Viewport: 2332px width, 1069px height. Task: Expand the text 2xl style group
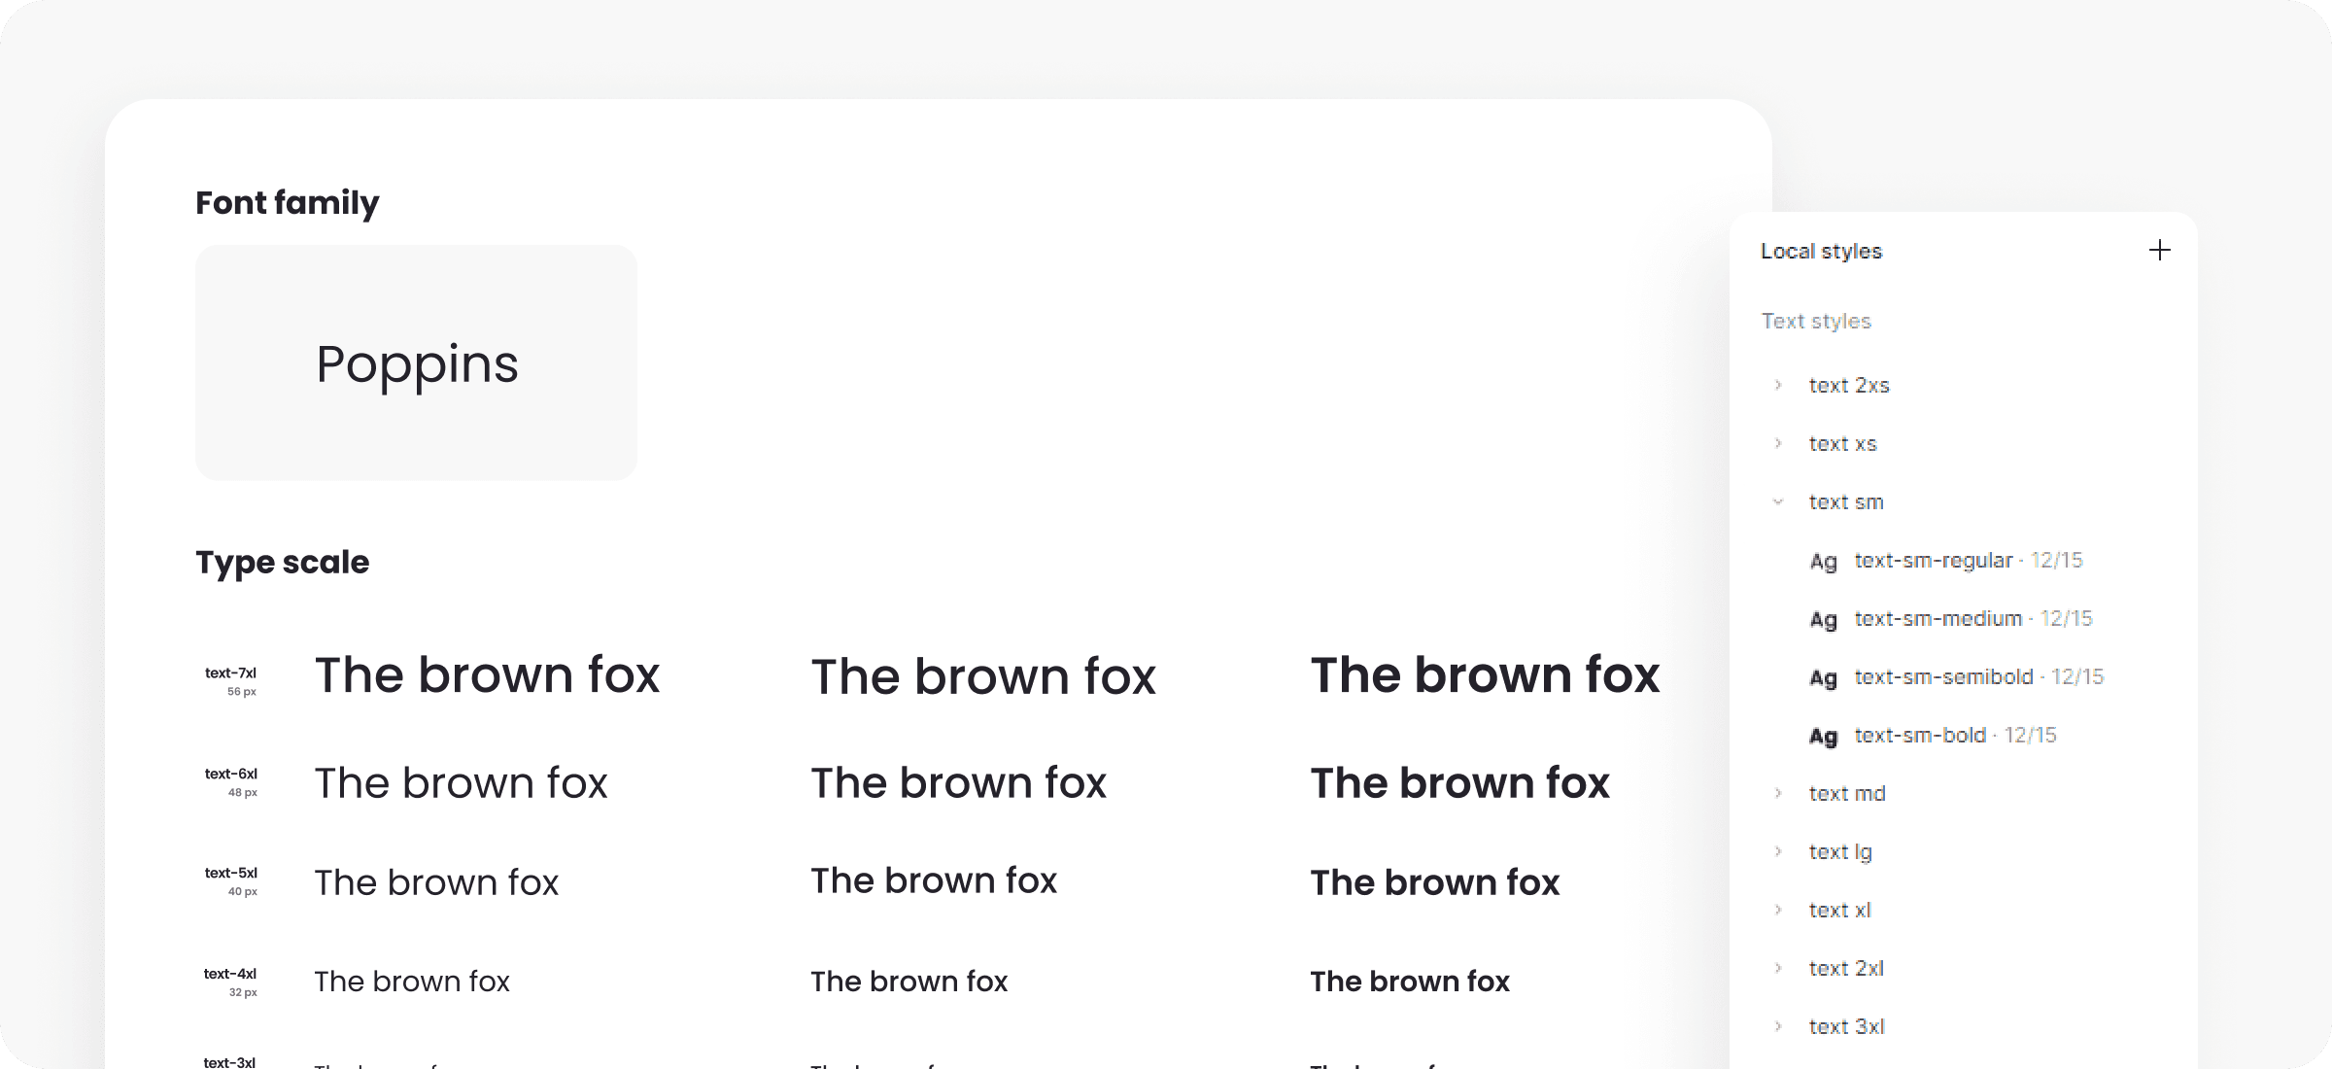tap(1778, 968)
